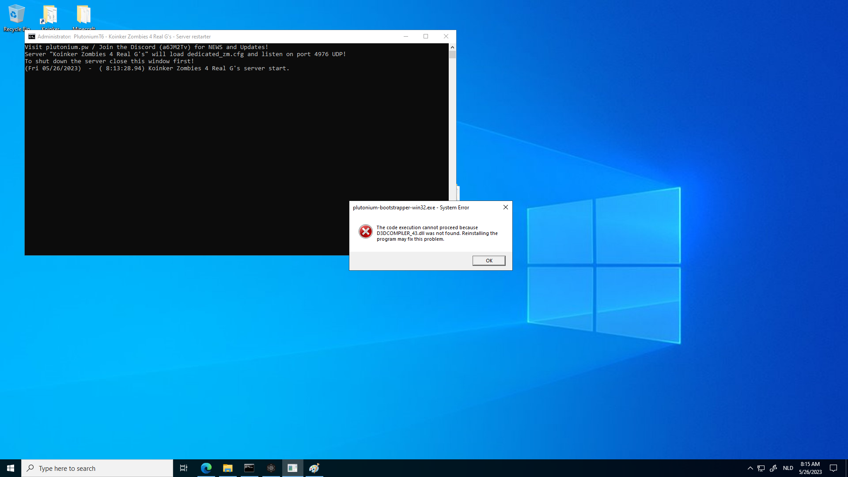848x477 pixels.
Task: Click the red error icon in the dialog
Action: point(365,231)
